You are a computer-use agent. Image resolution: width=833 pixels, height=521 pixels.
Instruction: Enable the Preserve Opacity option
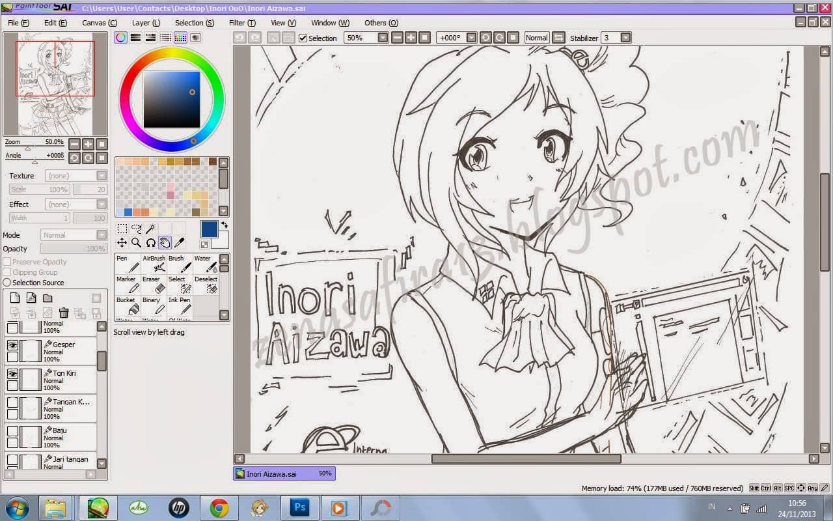[x=7, y=261]
